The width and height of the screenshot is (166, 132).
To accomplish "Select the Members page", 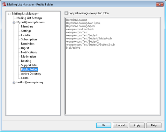I will [27, 26].
